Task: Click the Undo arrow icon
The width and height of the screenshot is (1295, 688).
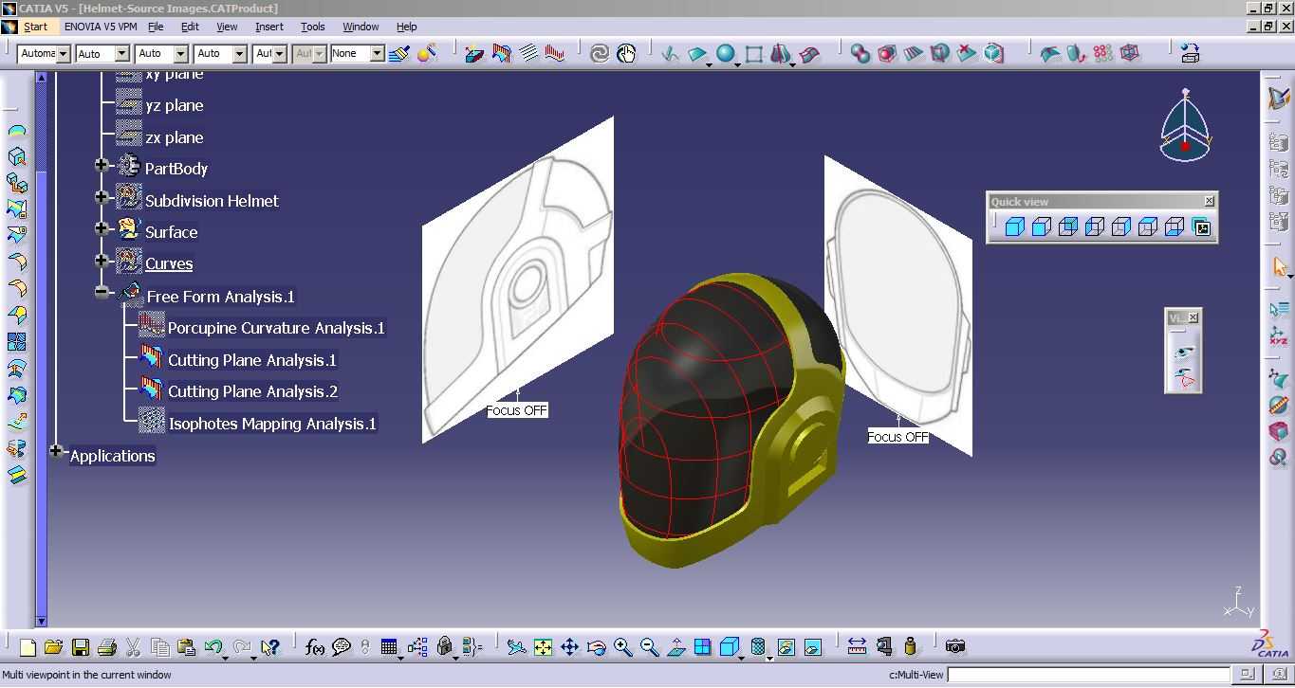Action: coord(213,647)
